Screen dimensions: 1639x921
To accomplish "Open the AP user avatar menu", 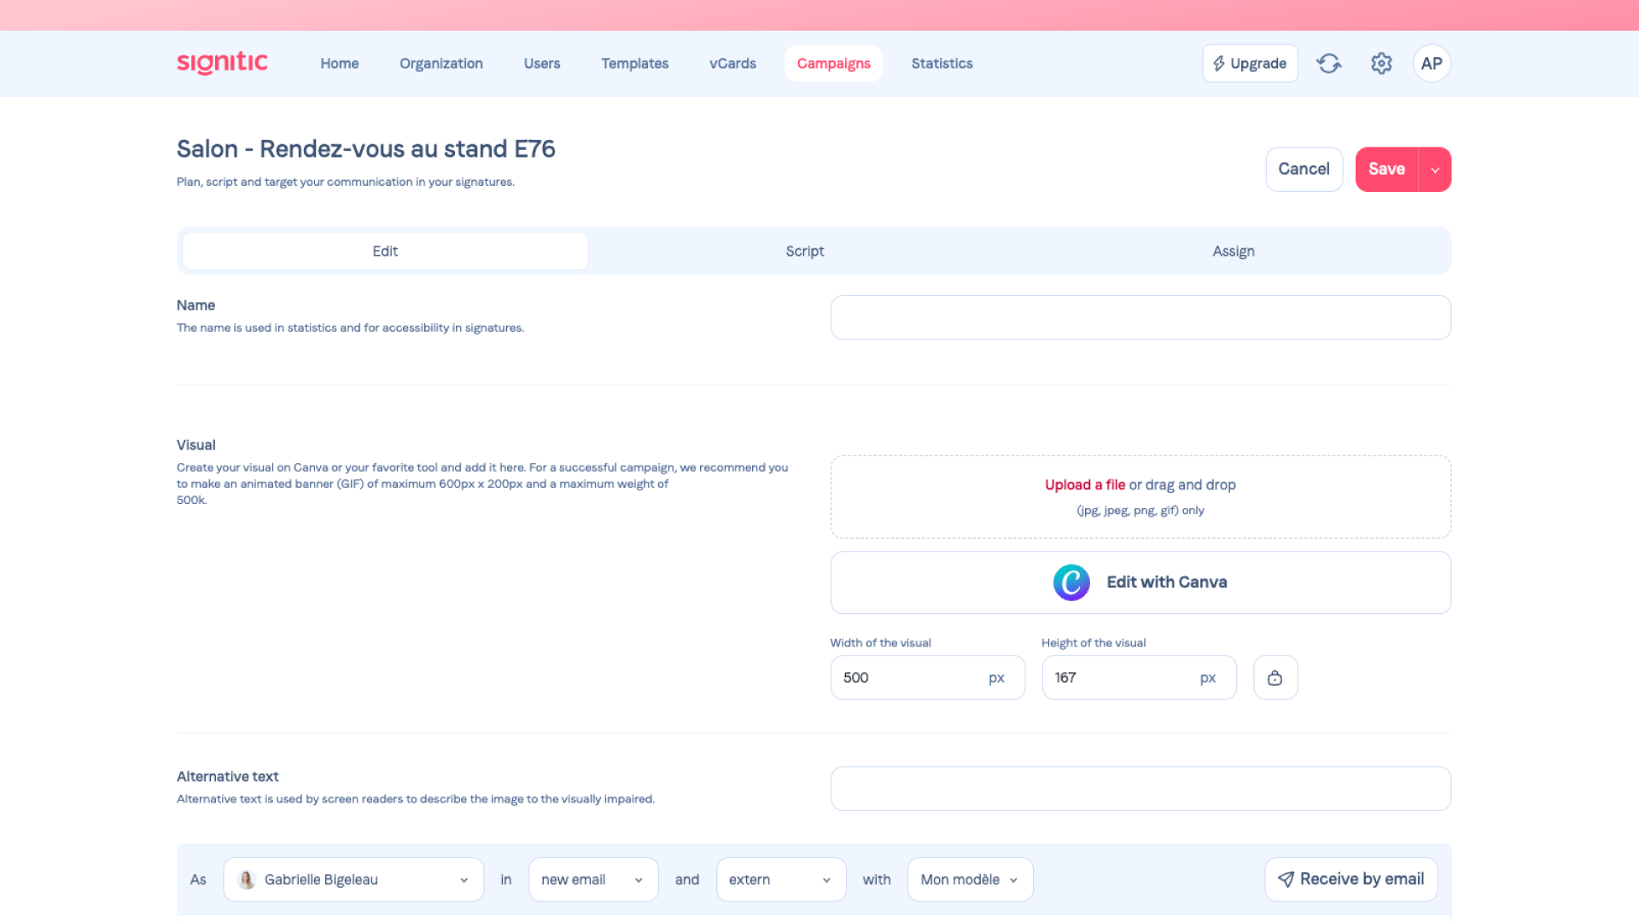I will [x=1432, y=63].
